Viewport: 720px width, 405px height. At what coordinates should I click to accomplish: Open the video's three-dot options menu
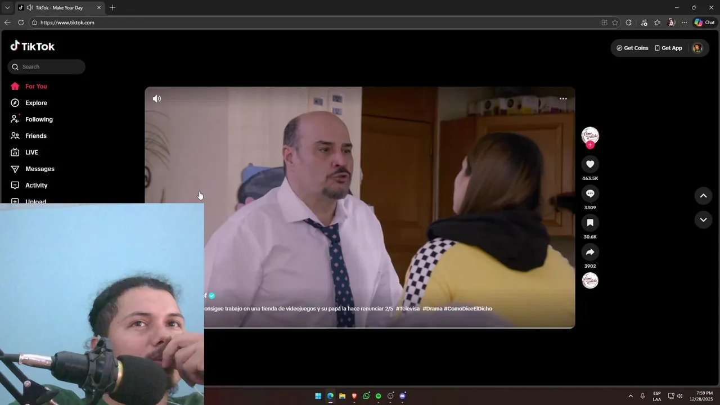(563, 98)
